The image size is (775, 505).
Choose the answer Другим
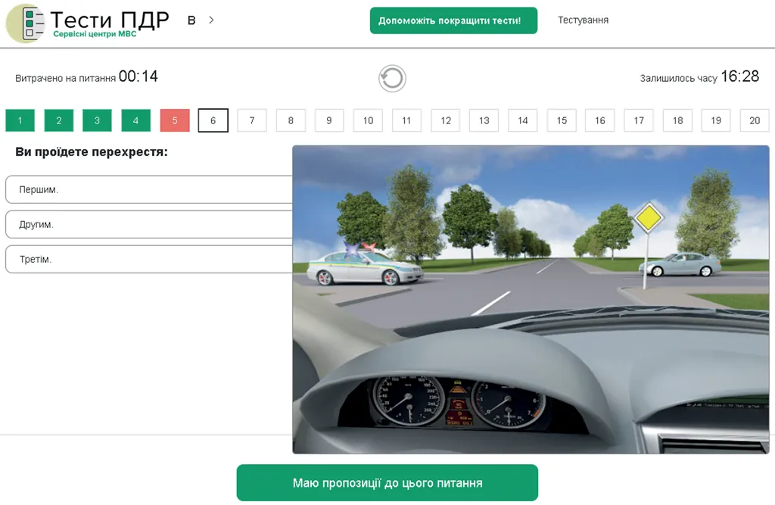pyautogui.click(x=148, y=225)
